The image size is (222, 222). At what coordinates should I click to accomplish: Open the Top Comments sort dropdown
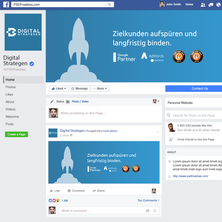pos(148,200)
